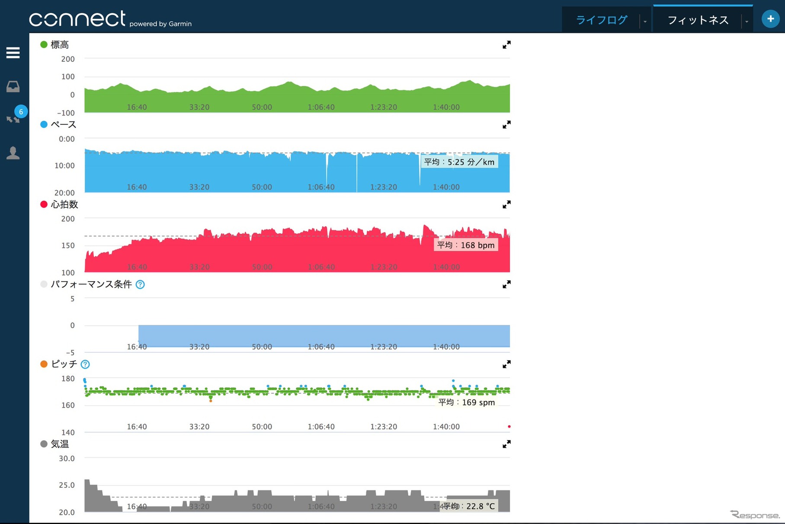Open sync notifications with badge 6
Viewport: 785px width, 524px height.
(14, 118)
